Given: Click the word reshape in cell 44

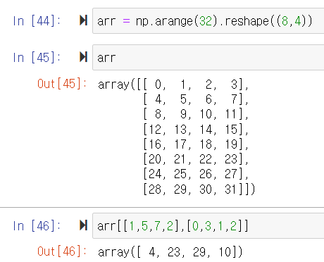Looking at the screenshot, I should (247, 22).
